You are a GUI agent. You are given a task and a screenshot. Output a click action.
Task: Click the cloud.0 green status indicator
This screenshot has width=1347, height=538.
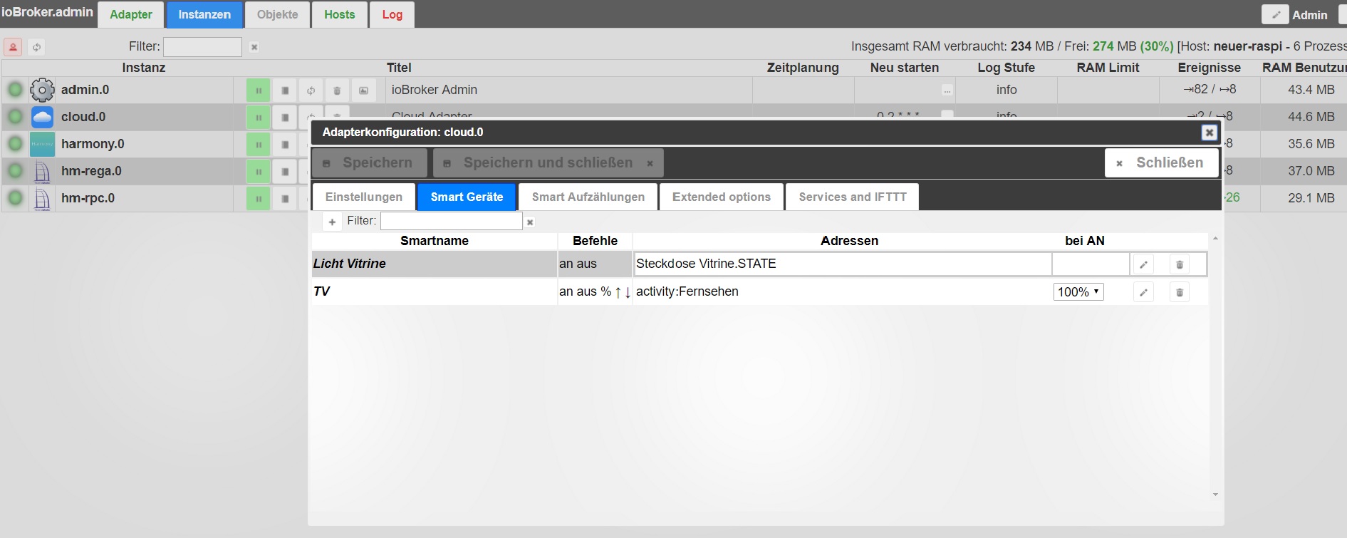click(15, 117)
